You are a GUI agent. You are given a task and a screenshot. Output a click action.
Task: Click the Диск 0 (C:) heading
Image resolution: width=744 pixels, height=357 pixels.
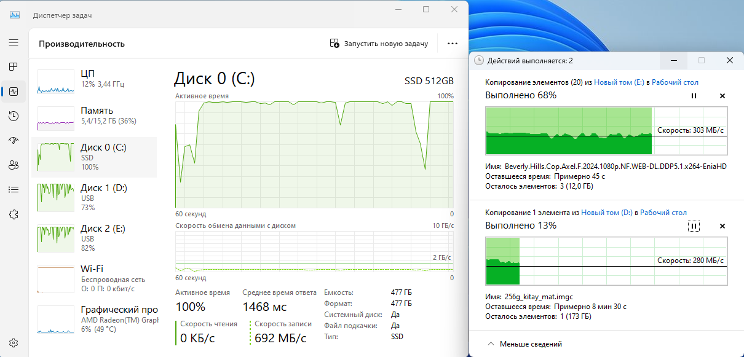[x=214, y=79]
